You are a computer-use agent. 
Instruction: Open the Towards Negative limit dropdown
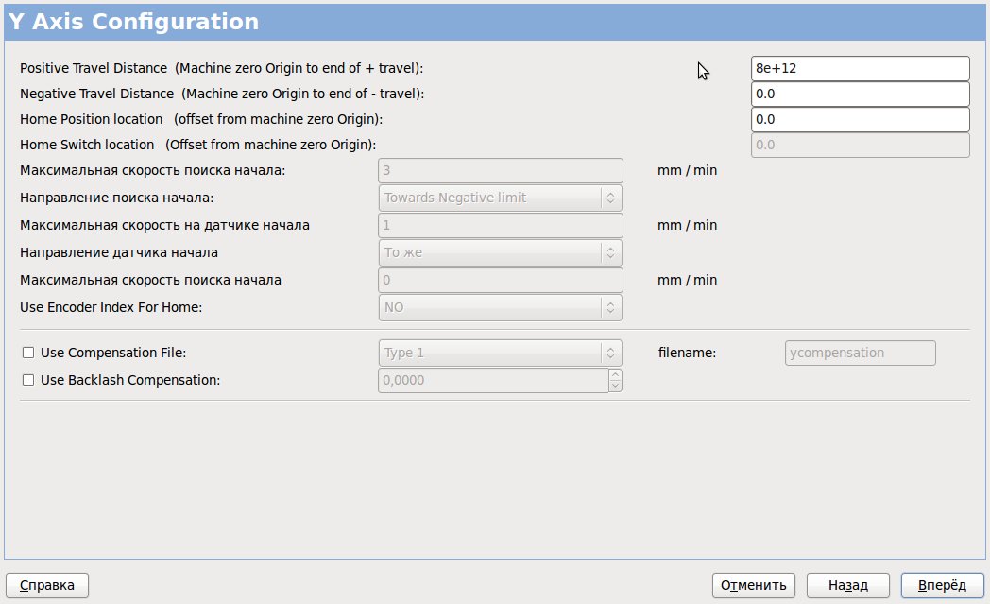tap(500, 198)
